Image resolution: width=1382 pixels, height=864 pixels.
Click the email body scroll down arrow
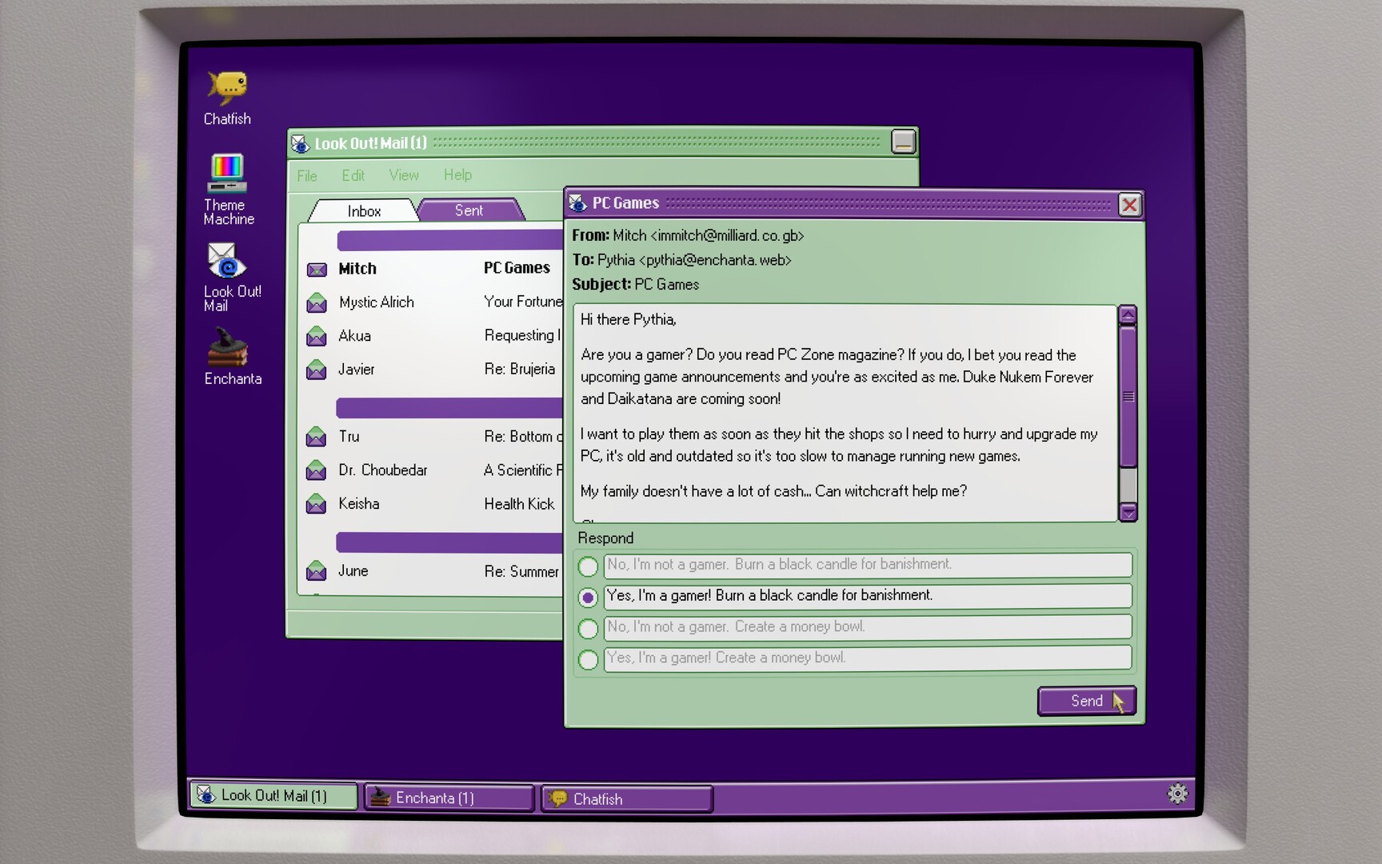pos(1128,512)
